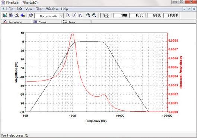This screenshot has width=197, height=138.
Task: Select the high-pass filter response toggle
Action: pos(74,15)
